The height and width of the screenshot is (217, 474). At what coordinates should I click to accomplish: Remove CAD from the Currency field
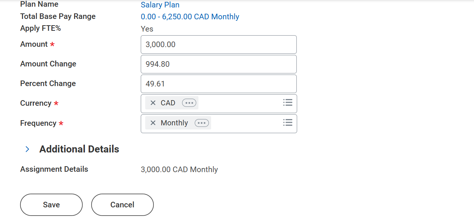point(153,103)
